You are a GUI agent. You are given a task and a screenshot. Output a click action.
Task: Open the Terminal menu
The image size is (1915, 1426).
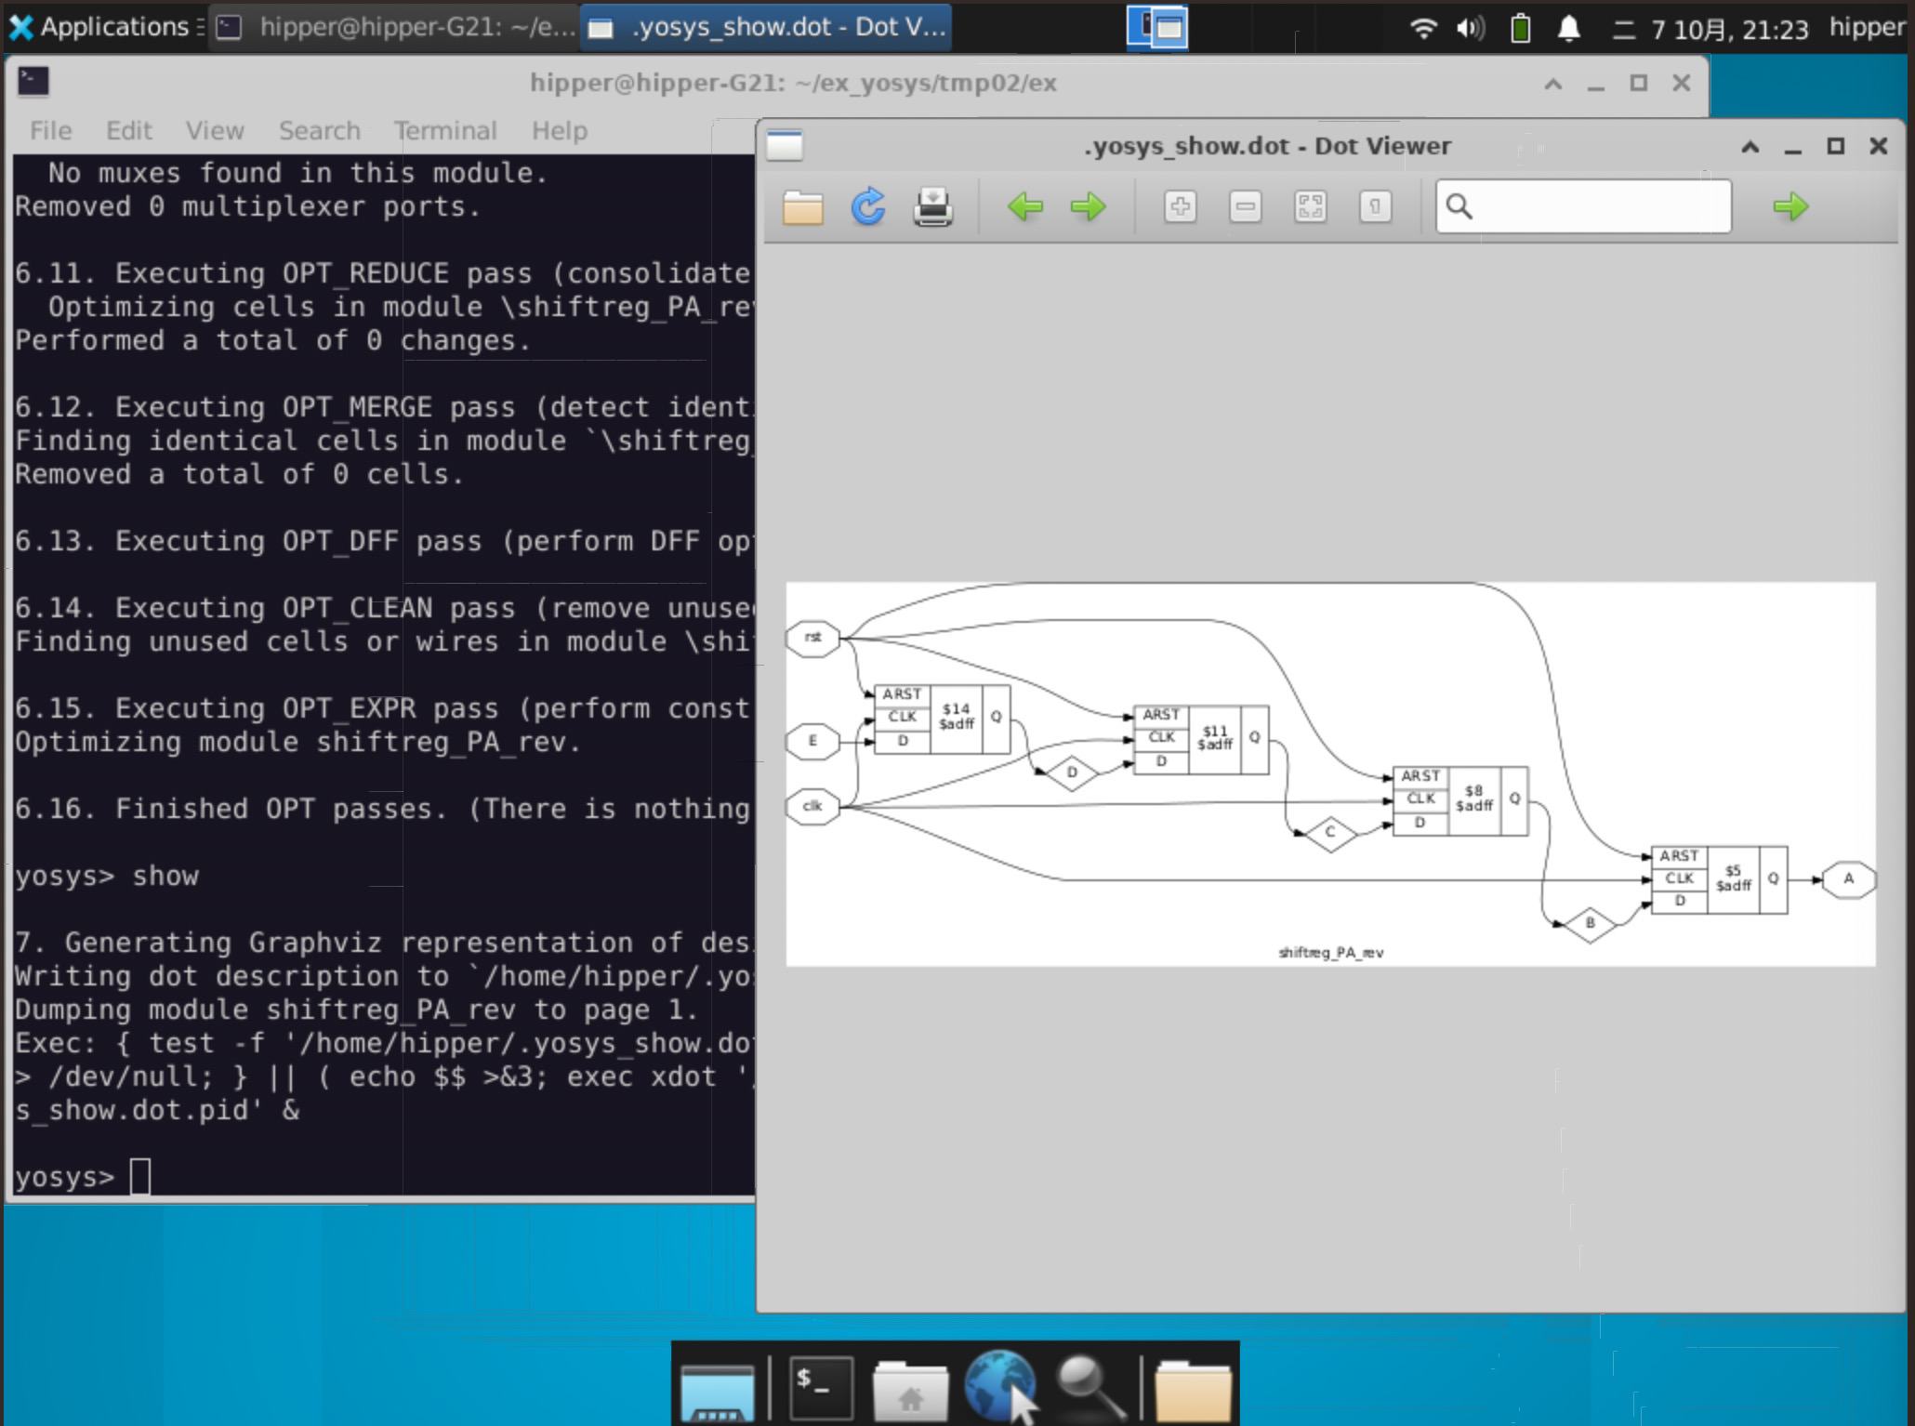coord(445,130)
